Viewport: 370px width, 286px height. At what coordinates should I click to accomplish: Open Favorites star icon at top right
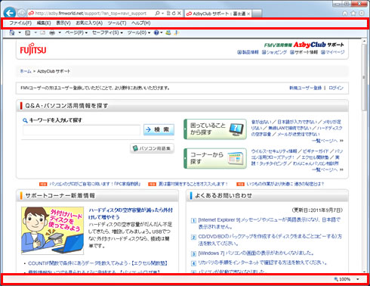tap(353, 13)
